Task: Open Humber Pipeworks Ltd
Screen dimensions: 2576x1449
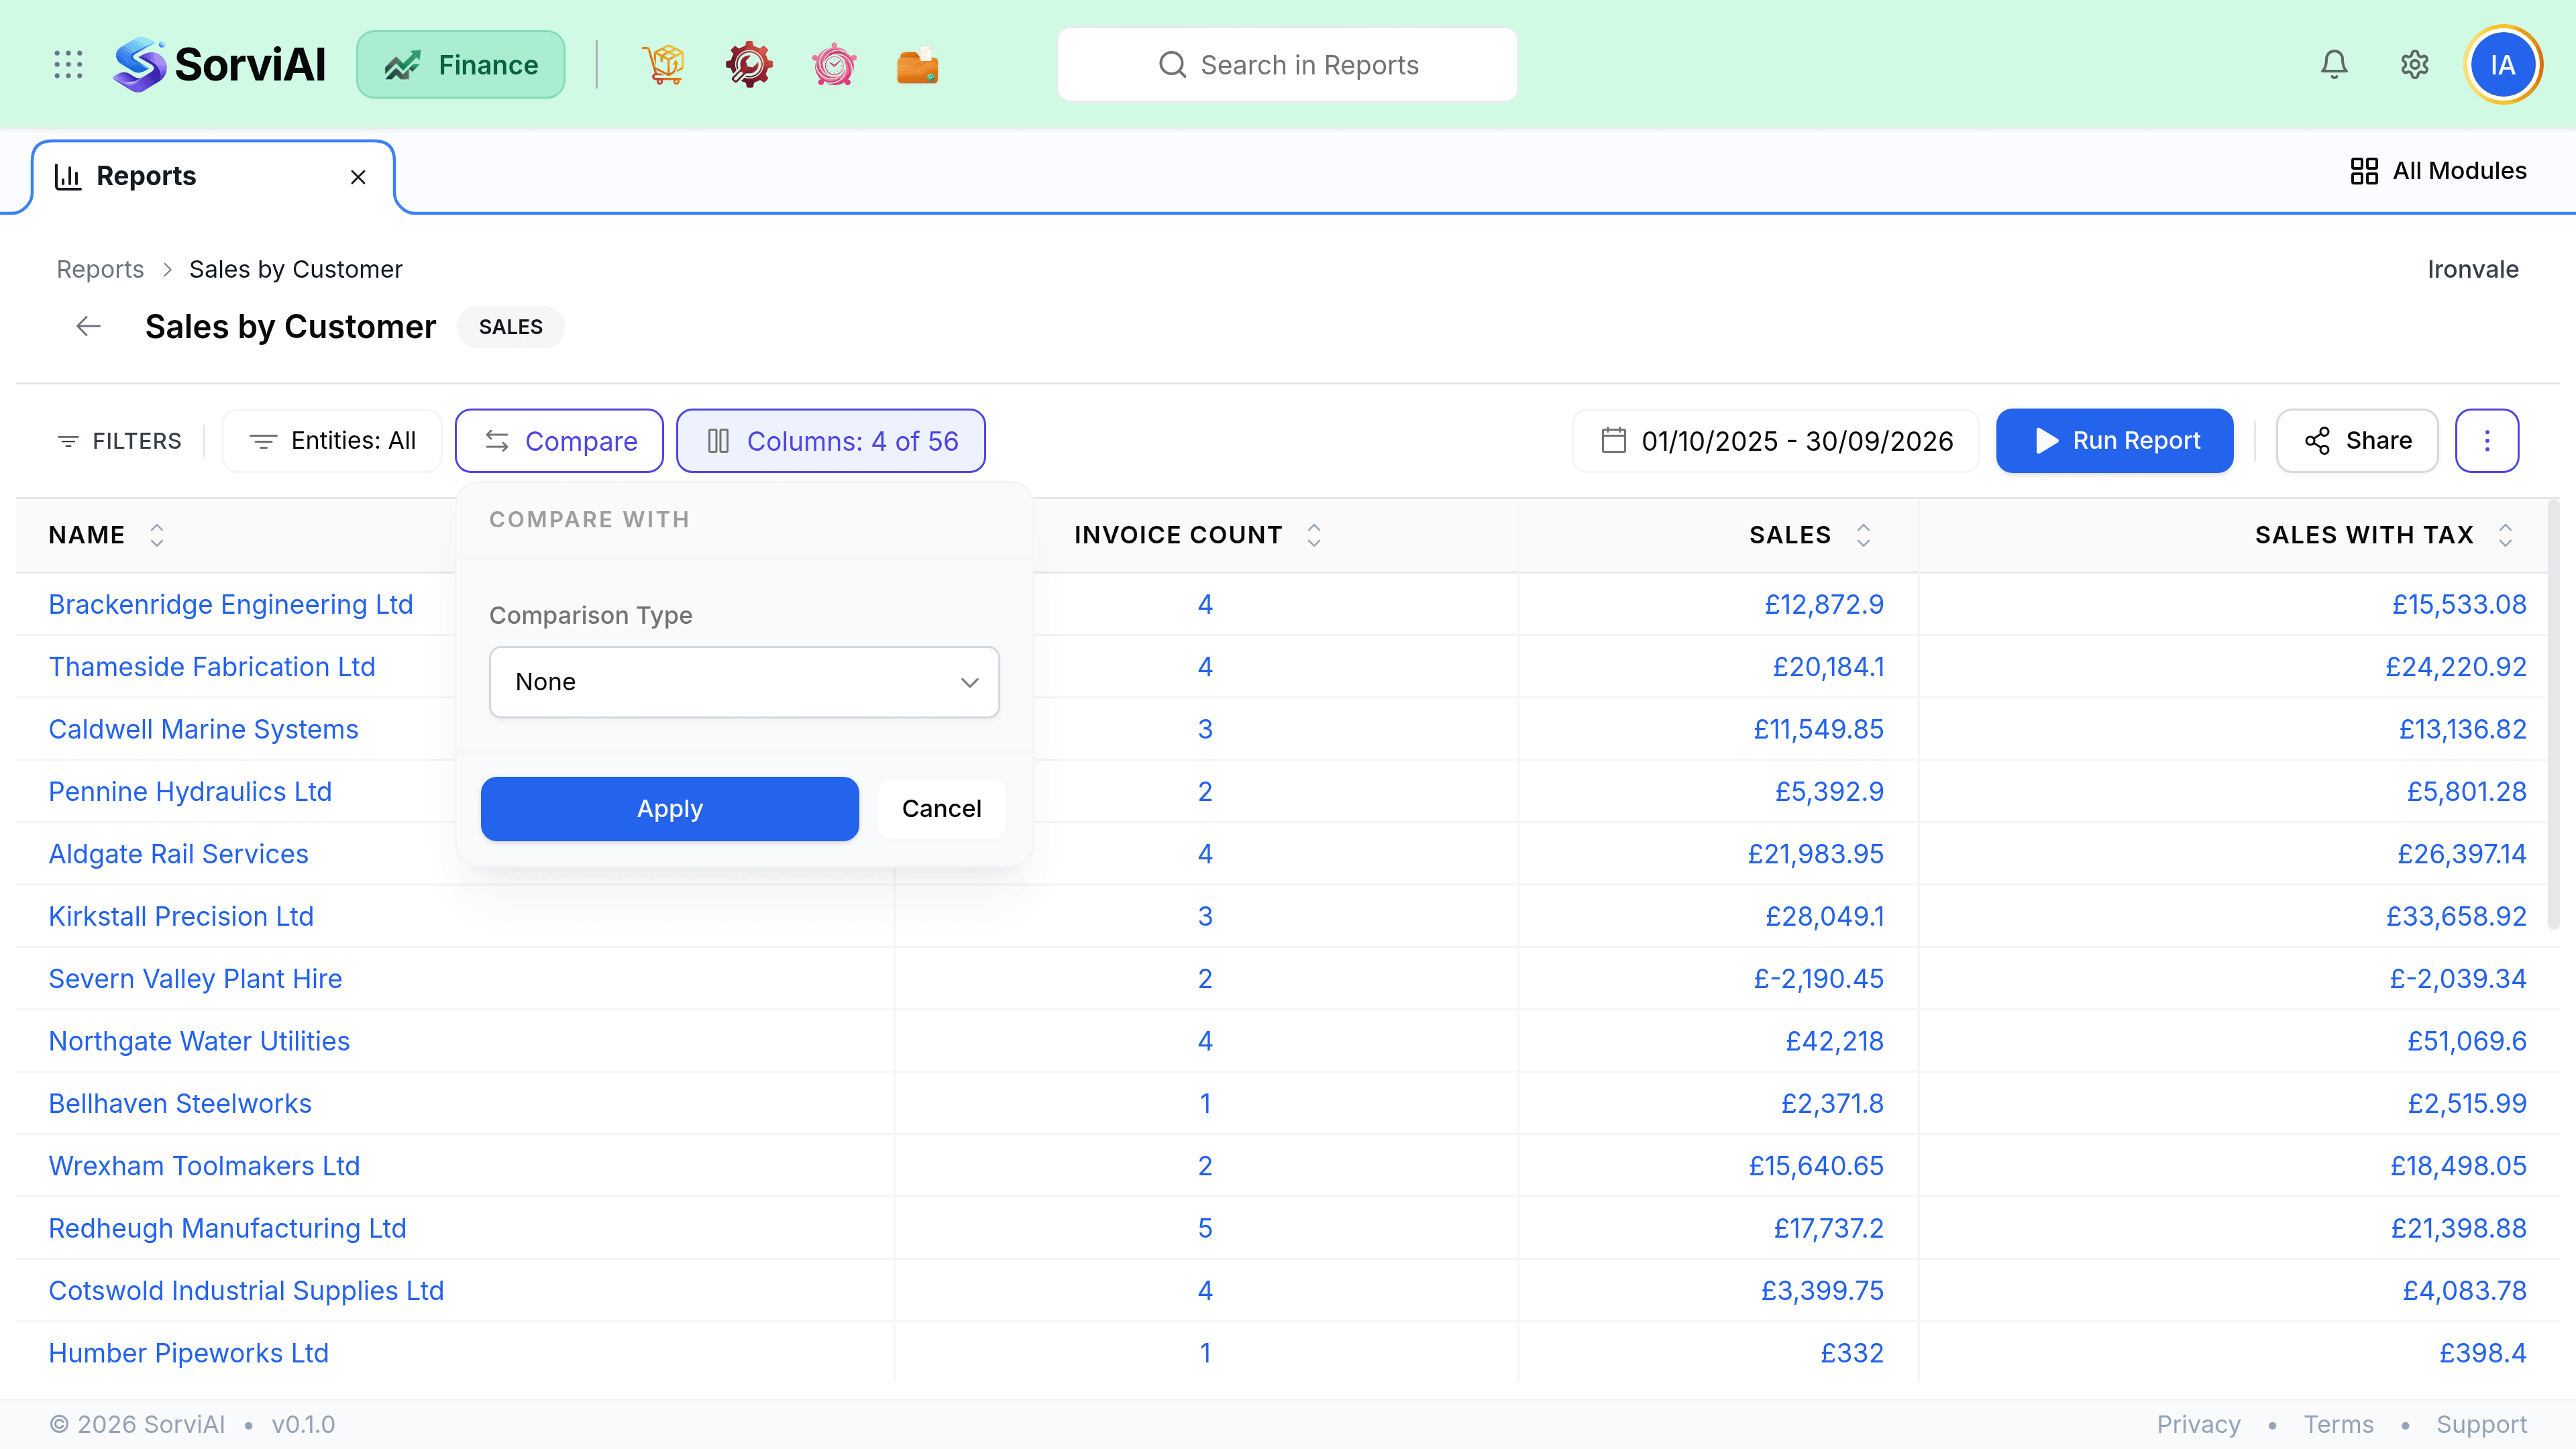Action: pos(188,1353)
